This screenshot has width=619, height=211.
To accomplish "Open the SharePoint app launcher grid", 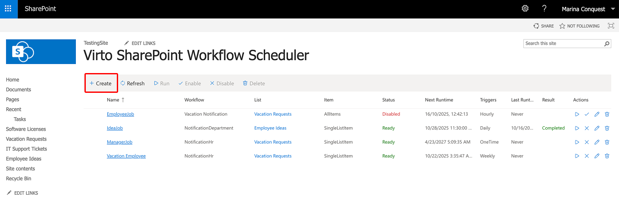I will coord(8,9).
